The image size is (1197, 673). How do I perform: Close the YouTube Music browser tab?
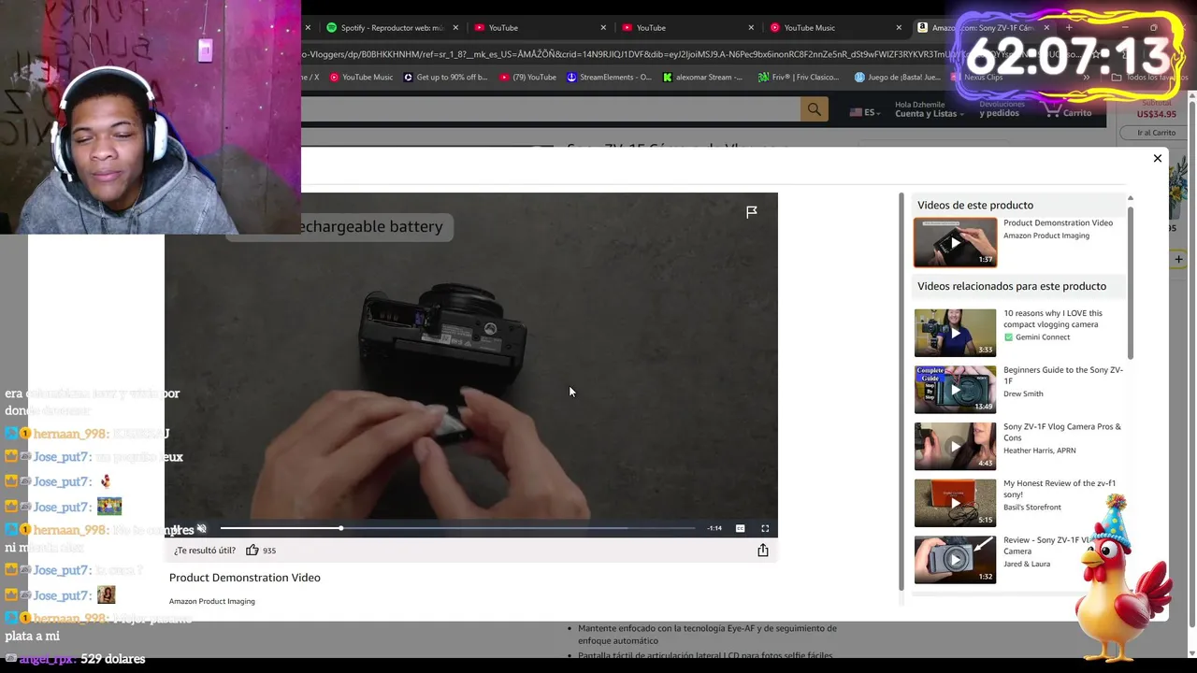899,28
